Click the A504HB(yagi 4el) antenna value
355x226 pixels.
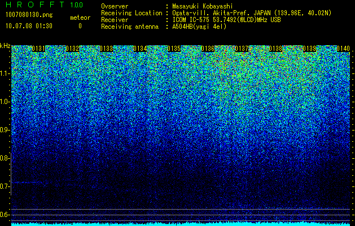point(199,27)
